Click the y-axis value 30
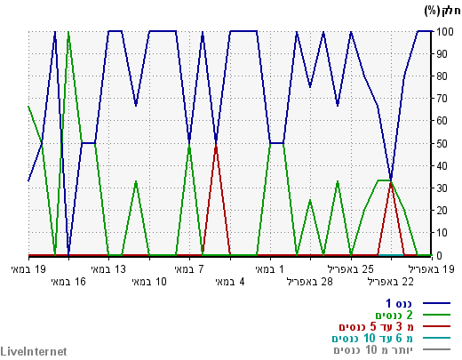The width and height of the screenshot is (462, 360). (x=442, y=188)
